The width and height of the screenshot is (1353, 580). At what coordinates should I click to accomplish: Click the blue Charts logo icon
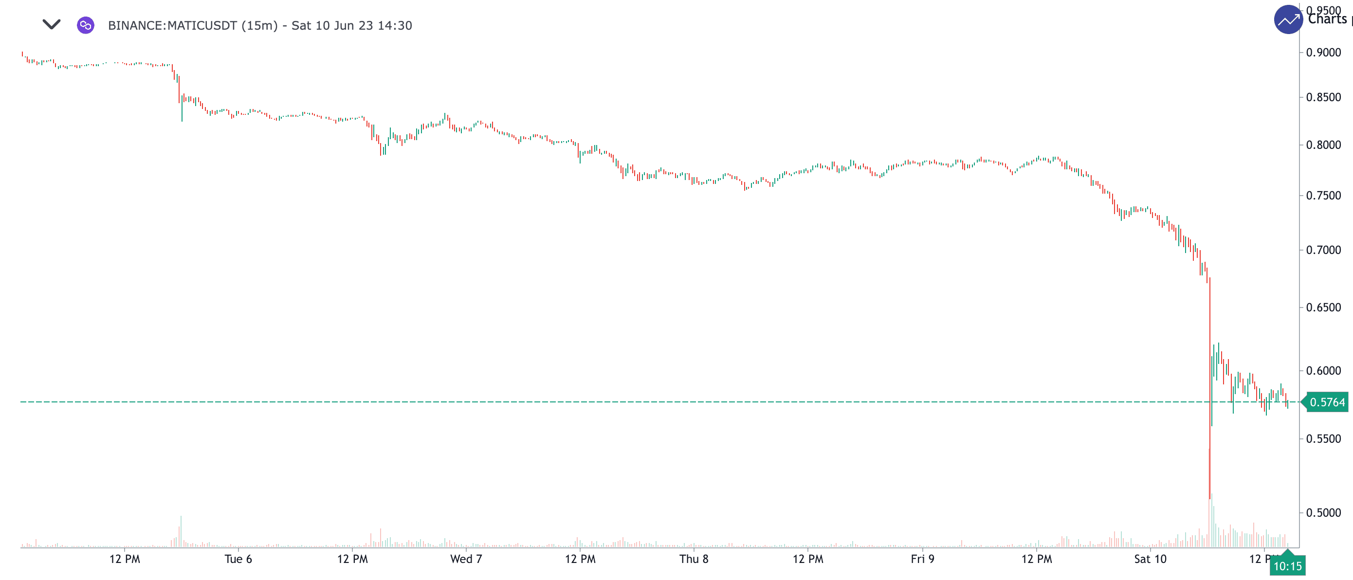[1287, 20]
